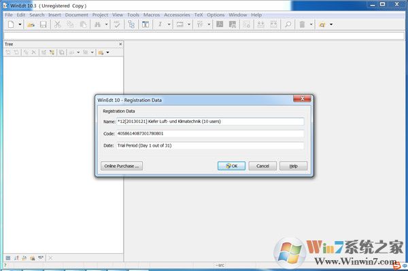Image resolution: width=408 pixels, height=271 pixels.
Task: Click the trash bin erase icon
Action: 302,24
